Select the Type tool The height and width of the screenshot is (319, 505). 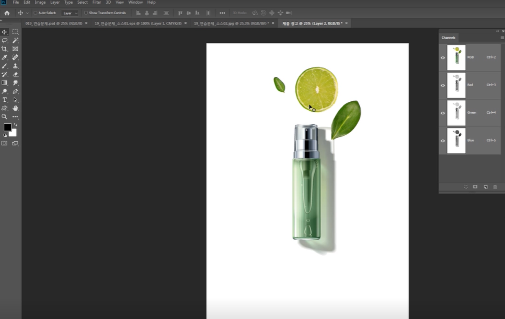(x=5, y=100)
